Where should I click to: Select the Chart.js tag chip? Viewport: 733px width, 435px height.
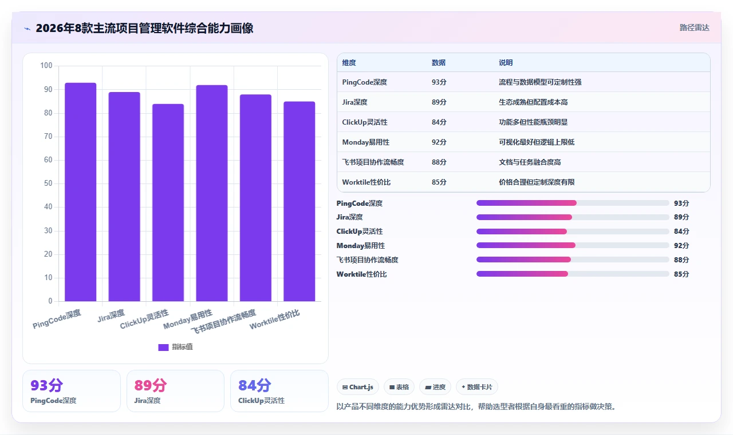[357, 387]
